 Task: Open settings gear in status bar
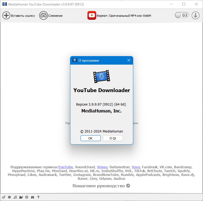[9, 197]
